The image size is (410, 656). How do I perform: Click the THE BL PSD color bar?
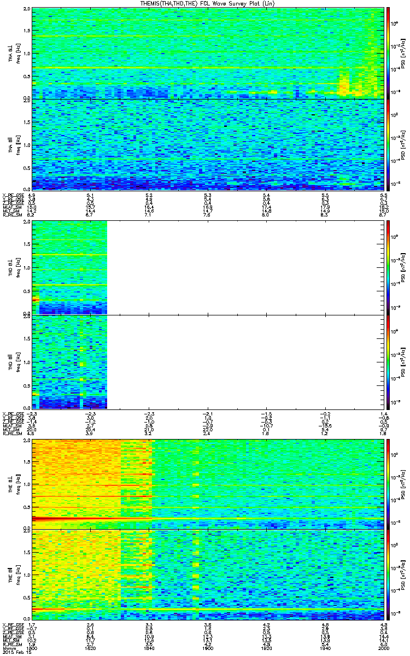click(x=388, y=484)
